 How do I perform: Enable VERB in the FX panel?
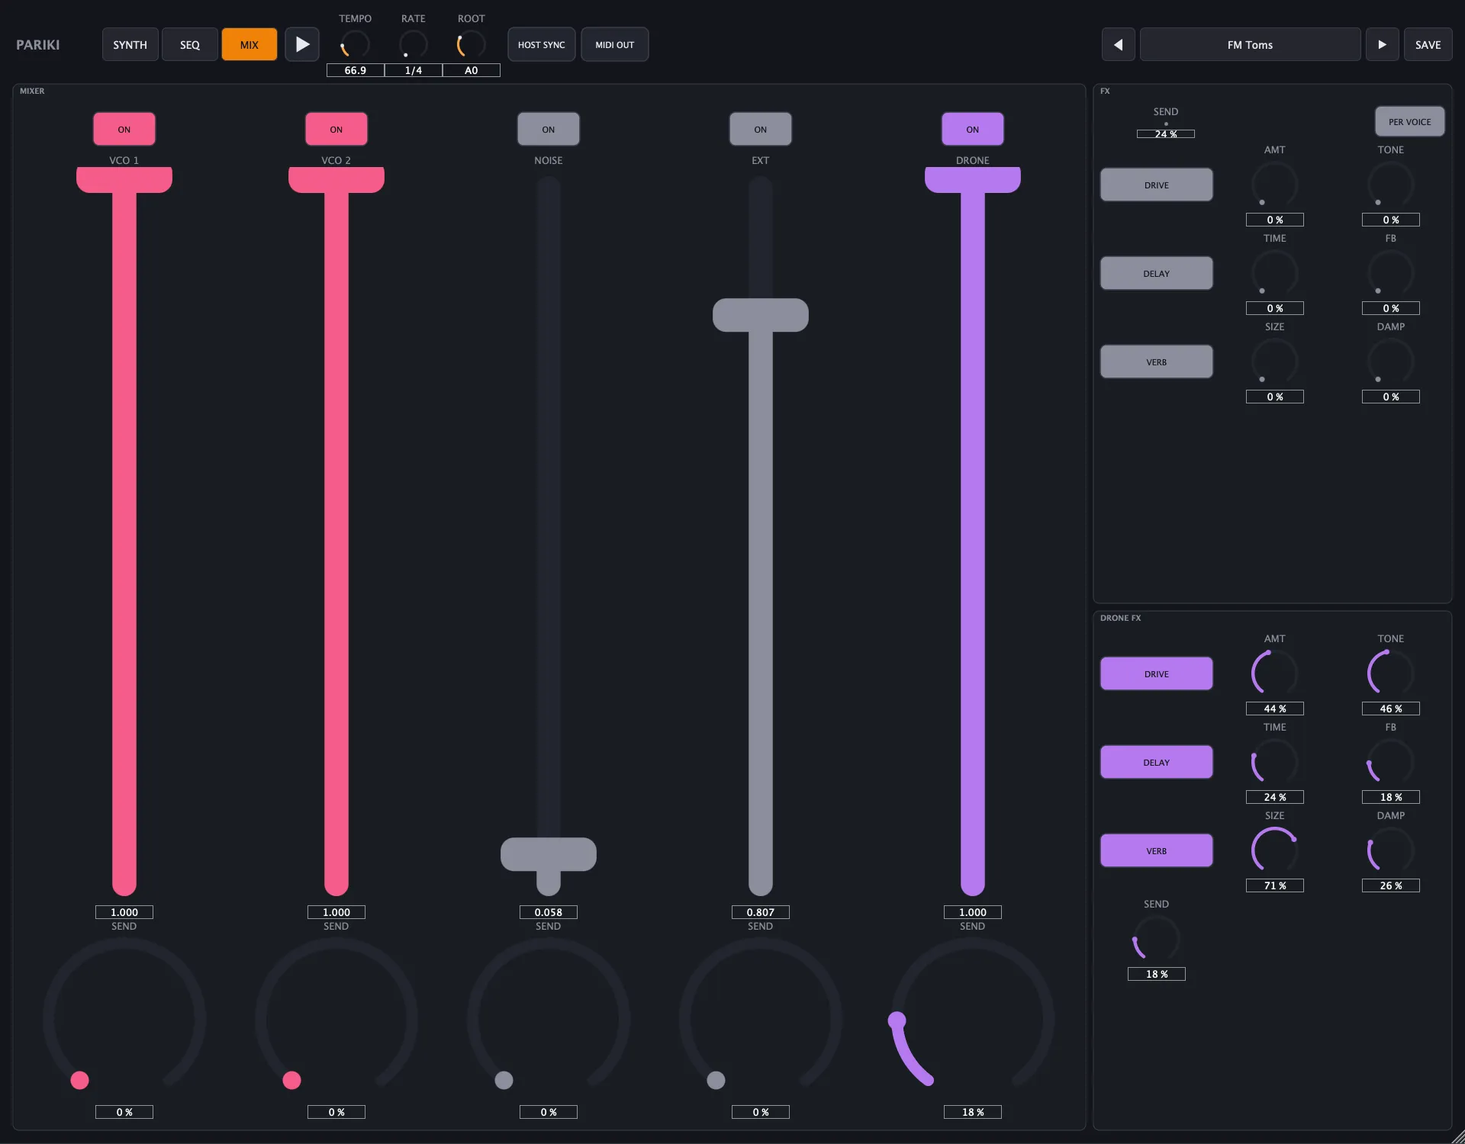tap(1156, 362)
